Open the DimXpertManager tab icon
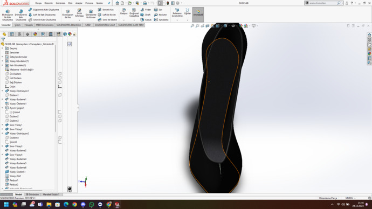Image resolution: width=372 pixels, height=209 pixels. tap(27, 34)
